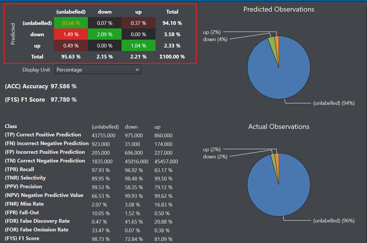Click the (F1S) F1 Score 97.780 % summary
This screenshot has width=367, height=243.
coord(41,100)
